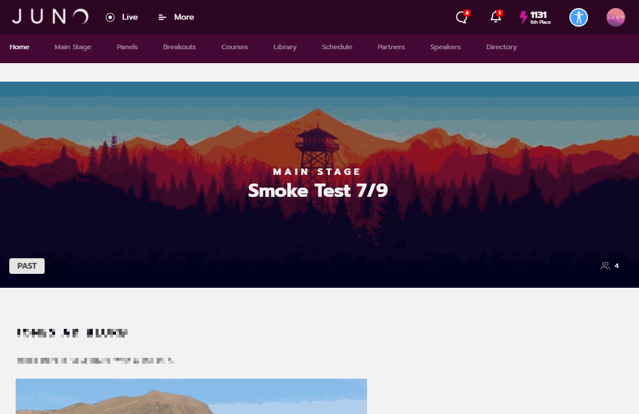Image resolution: width=639 pixels, height=414 pixels.
Task: Go to the Home tab
Action: click(20, 47)
